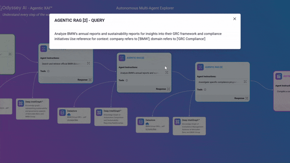Click the dialog title 'AGENTIC RAG [2] - QUERY'
Image resolution: width=290 pixels, height=163 pixels.
coord(79,20)
